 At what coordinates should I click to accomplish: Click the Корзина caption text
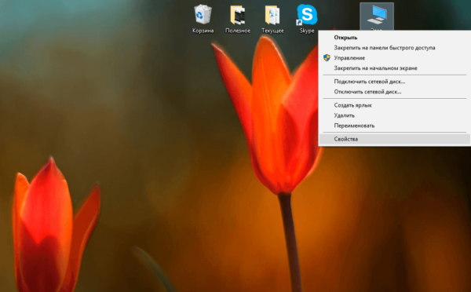click(x=203, y=31)
